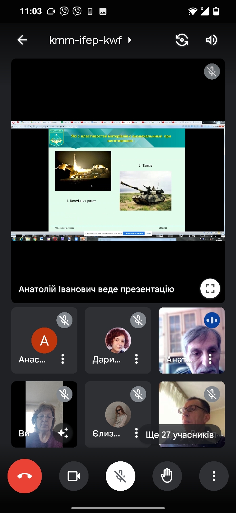Expand presentation to fullscreen
Viewport: 236px width, 513px height.
(210, 289)
